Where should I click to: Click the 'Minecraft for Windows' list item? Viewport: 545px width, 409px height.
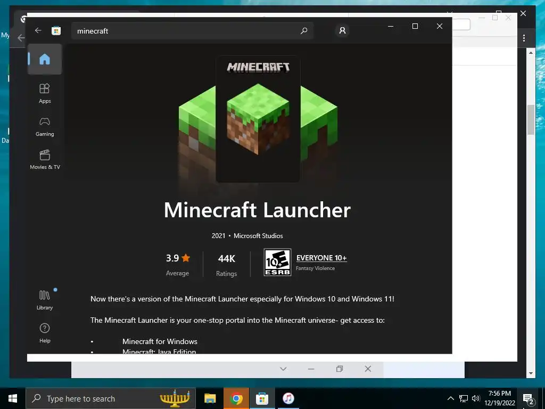pyautogui.click(x=160, y=341)
